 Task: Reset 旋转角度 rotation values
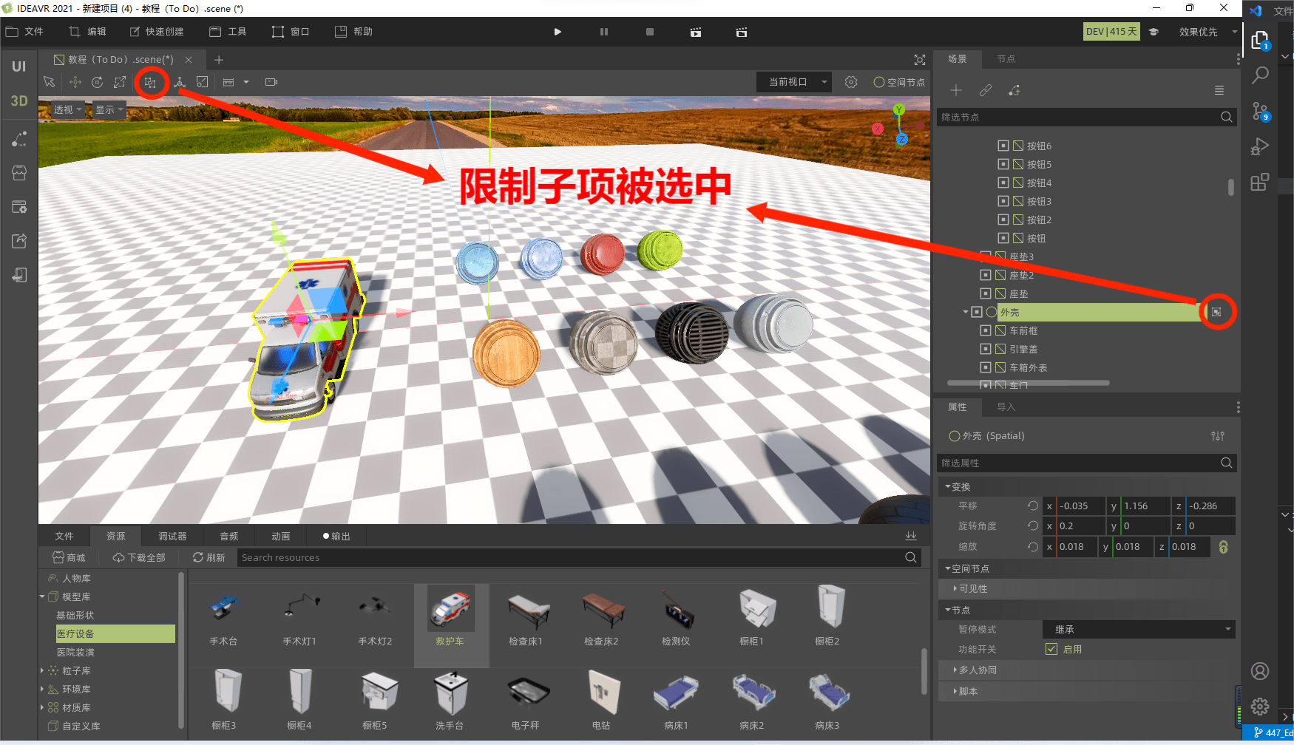pos(1033,525)
